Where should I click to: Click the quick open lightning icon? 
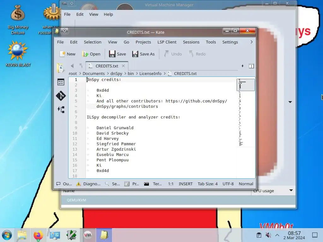click(x=243, y=66)
